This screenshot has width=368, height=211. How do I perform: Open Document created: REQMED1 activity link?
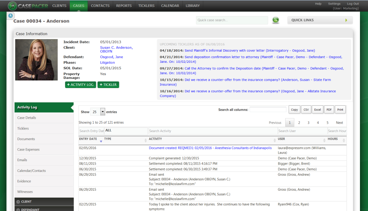pyautogui.click(x=210, y=148)
